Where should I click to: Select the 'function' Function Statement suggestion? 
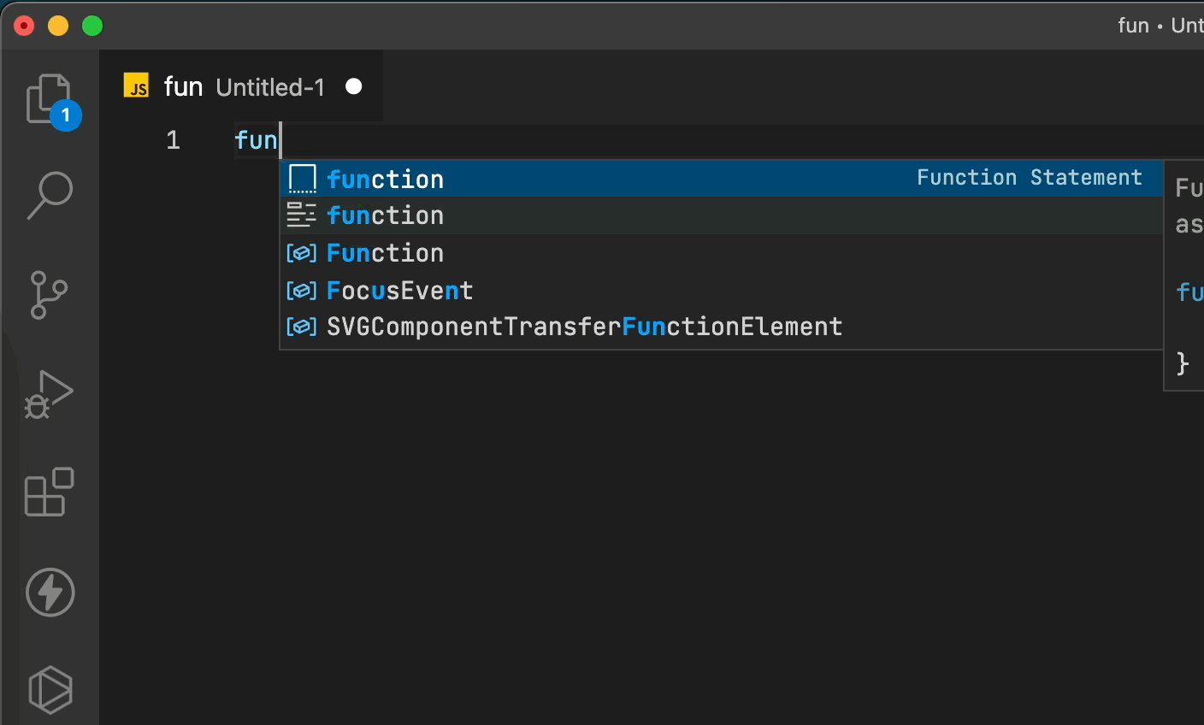tap(722, 179)
